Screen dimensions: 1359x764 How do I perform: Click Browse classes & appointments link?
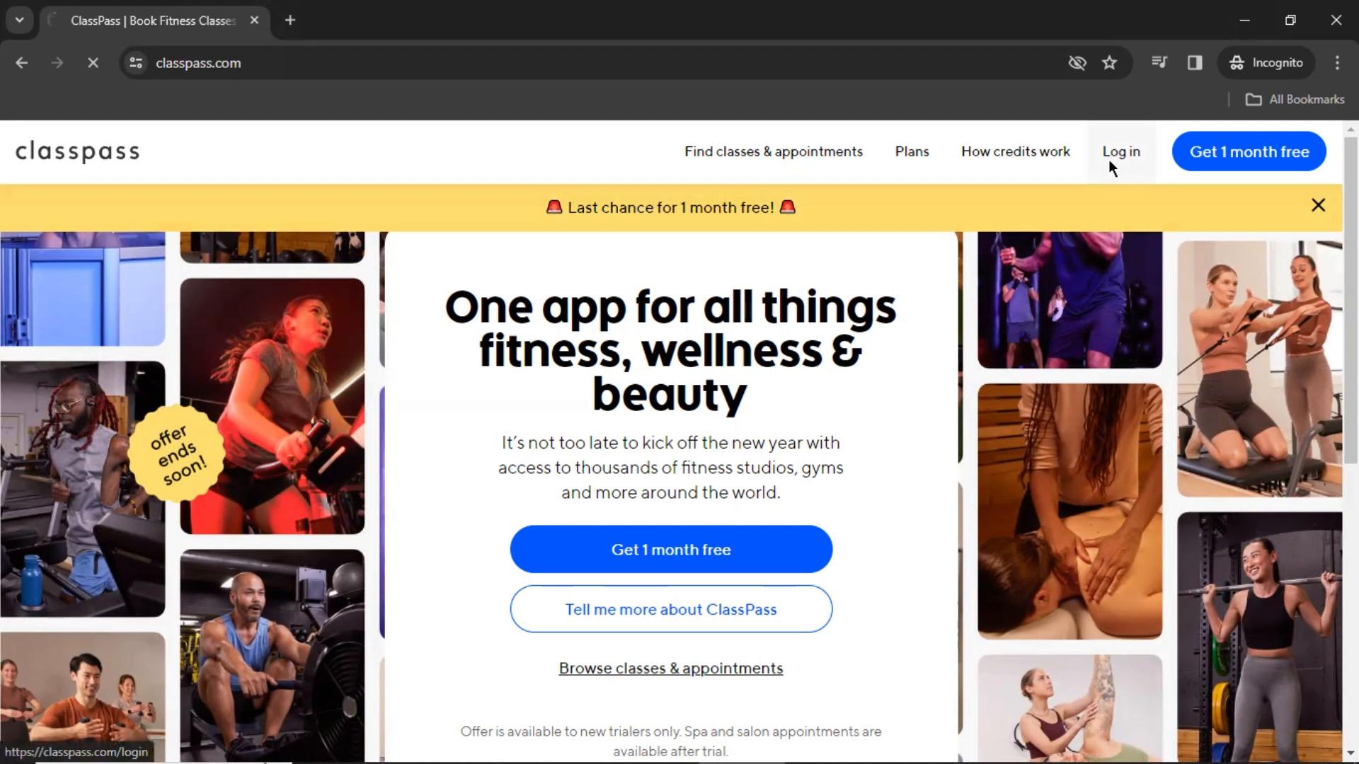coord(671,668)
